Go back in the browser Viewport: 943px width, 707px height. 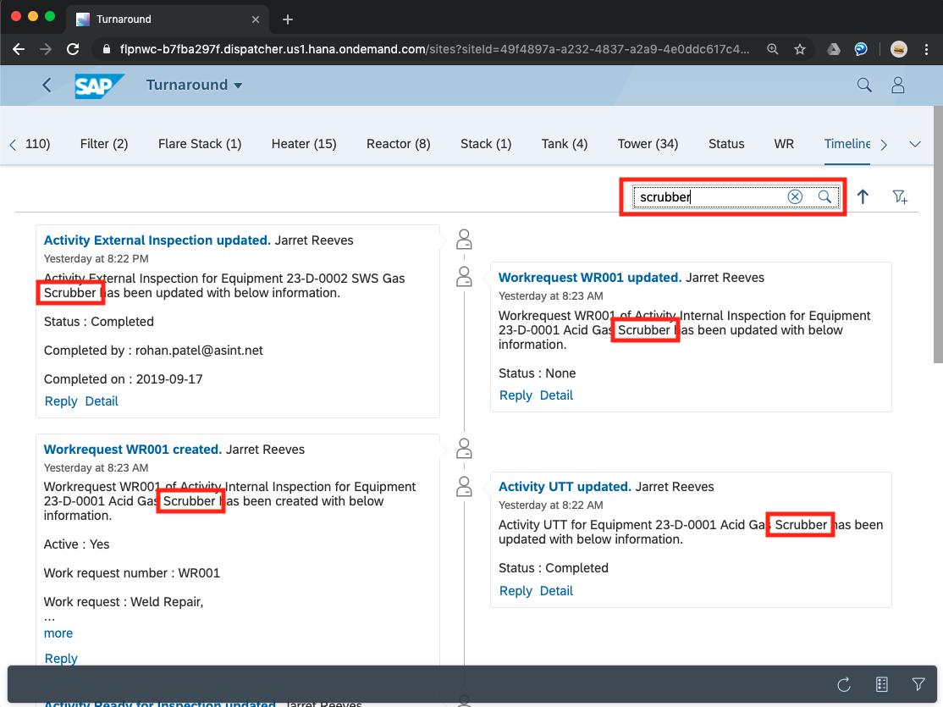[19, 49]
